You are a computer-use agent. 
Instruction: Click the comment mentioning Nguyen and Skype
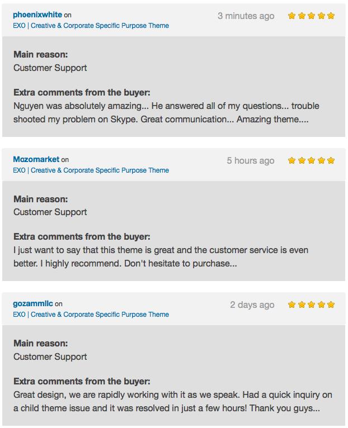click(166, 113)
